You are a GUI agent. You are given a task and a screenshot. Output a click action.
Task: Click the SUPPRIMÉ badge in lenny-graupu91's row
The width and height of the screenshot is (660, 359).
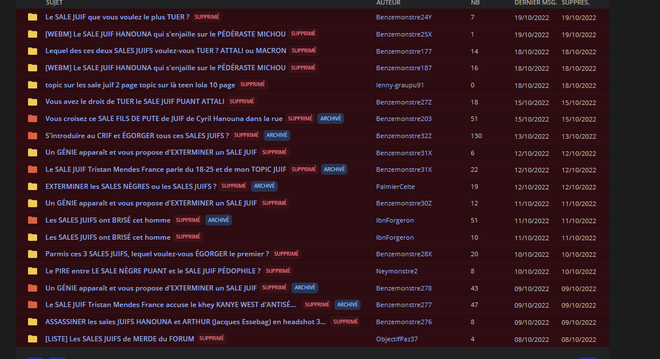pos(253,84)
